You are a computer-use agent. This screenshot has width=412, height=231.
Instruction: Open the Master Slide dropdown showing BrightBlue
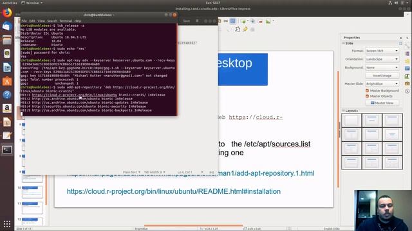click(382, 84)
